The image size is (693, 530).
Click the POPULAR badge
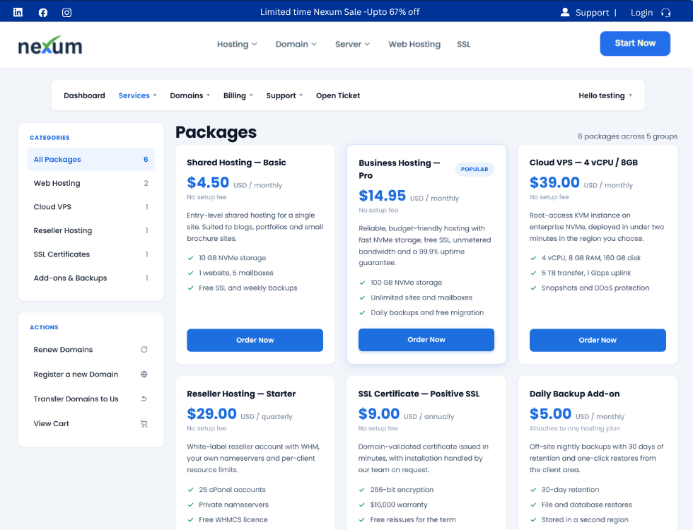click(474, 169)
